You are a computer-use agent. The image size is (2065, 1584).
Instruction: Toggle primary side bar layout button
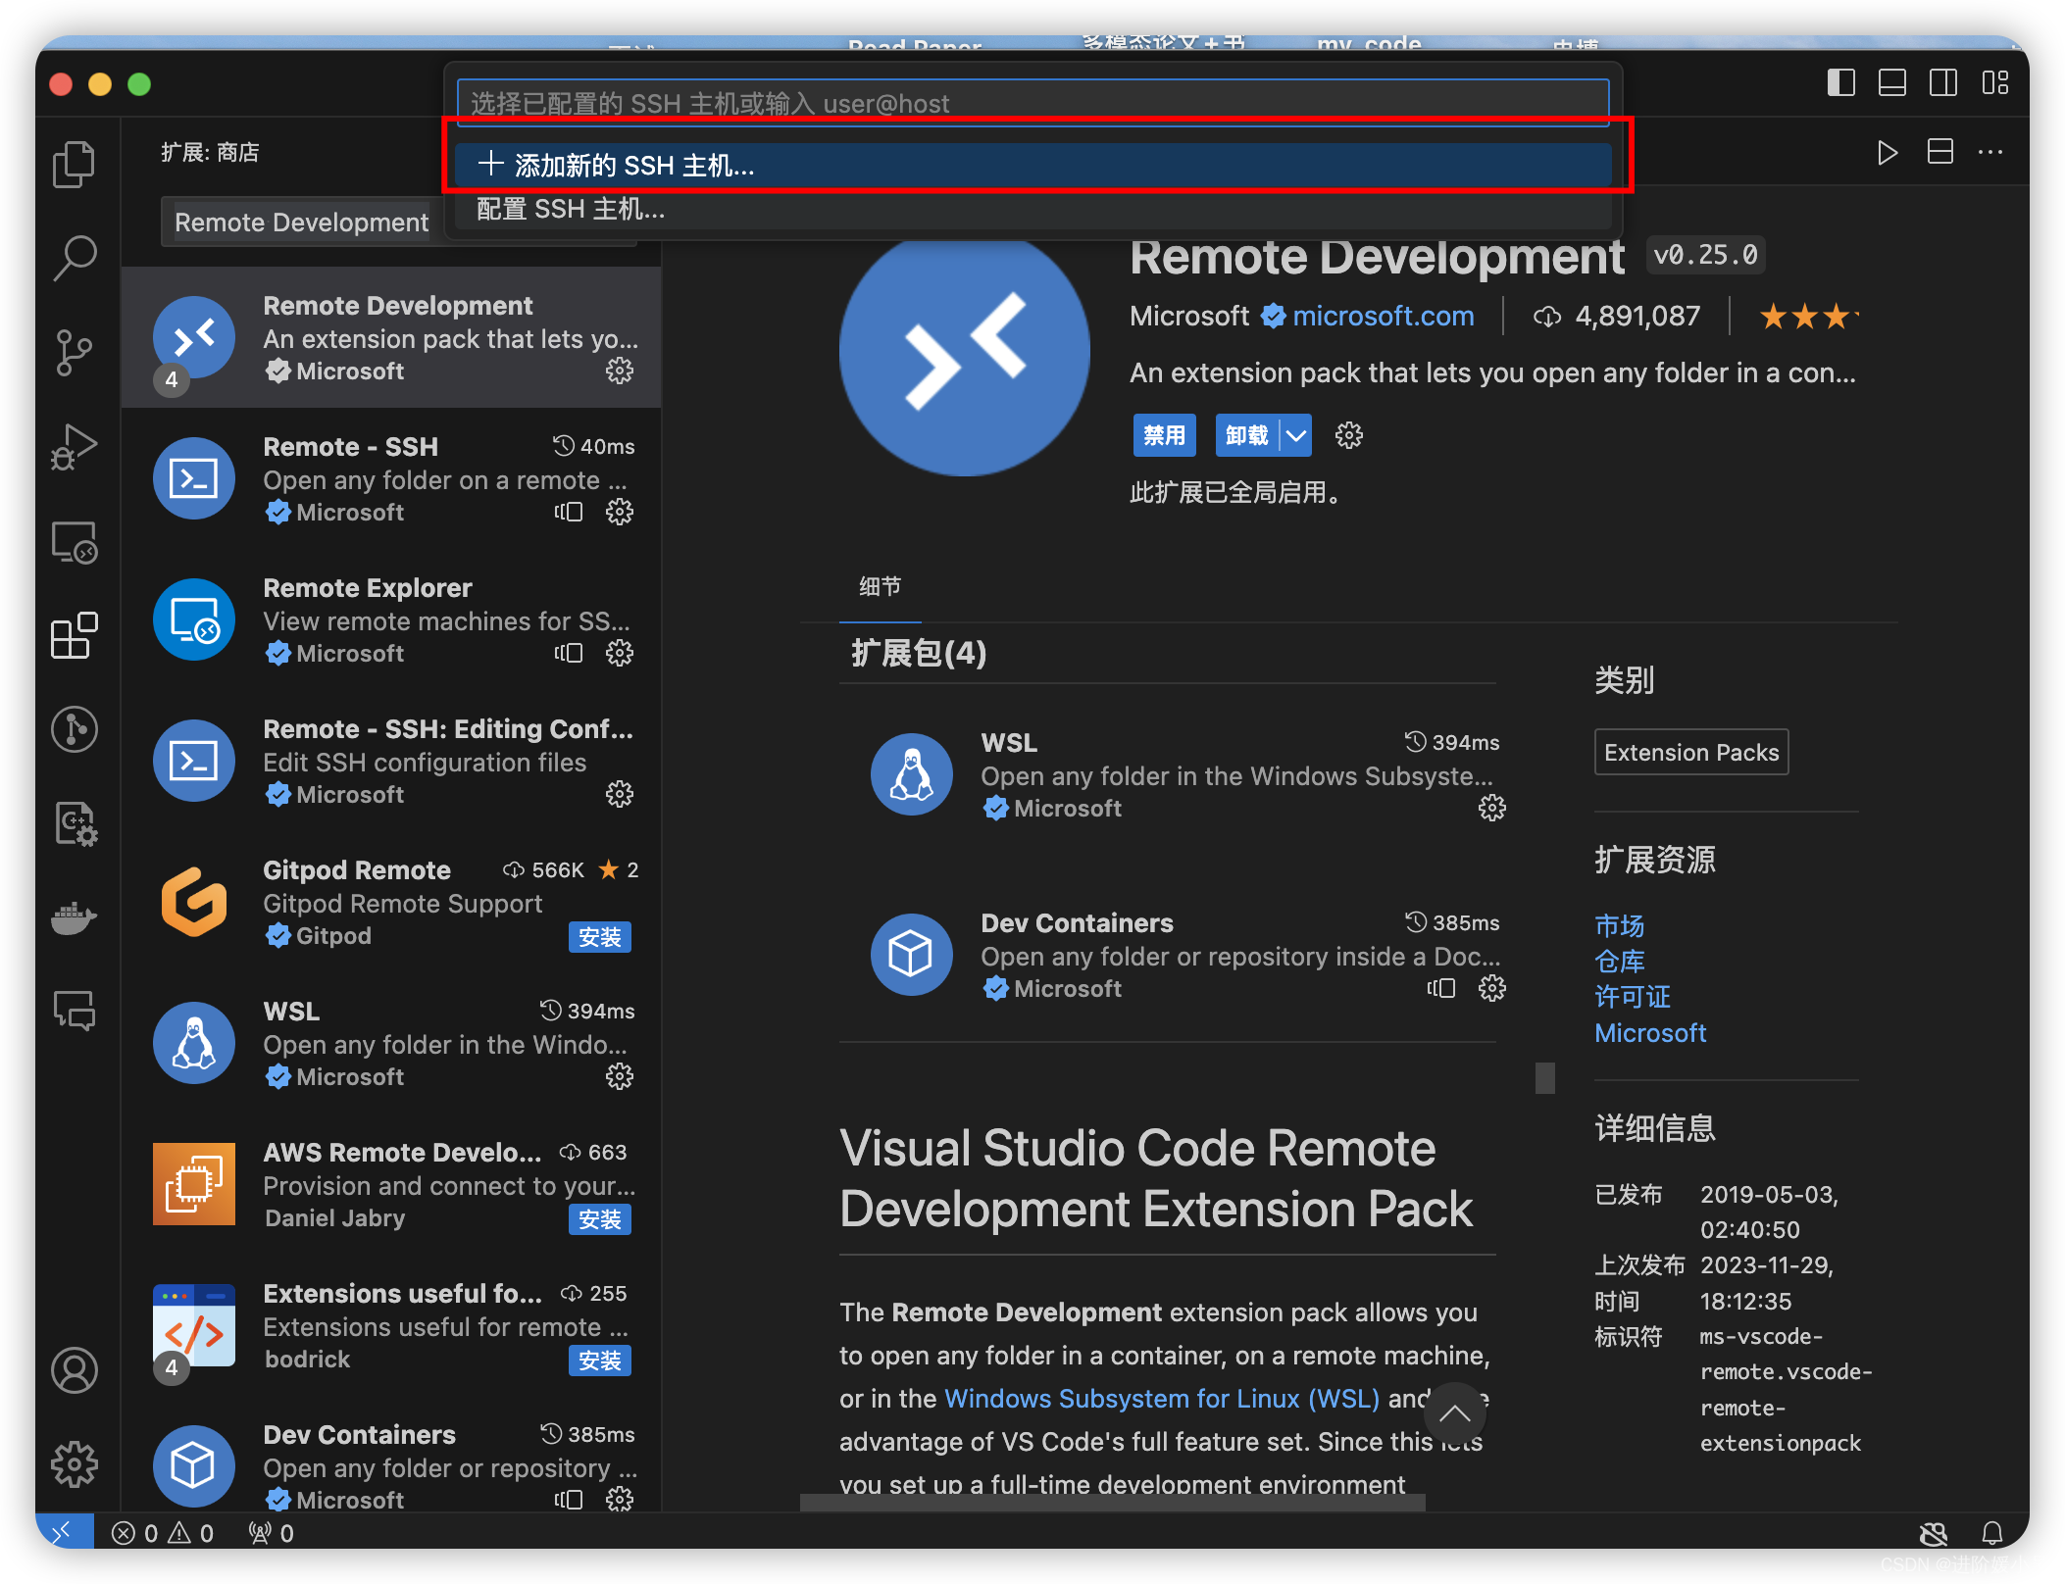coord(1840,82)
